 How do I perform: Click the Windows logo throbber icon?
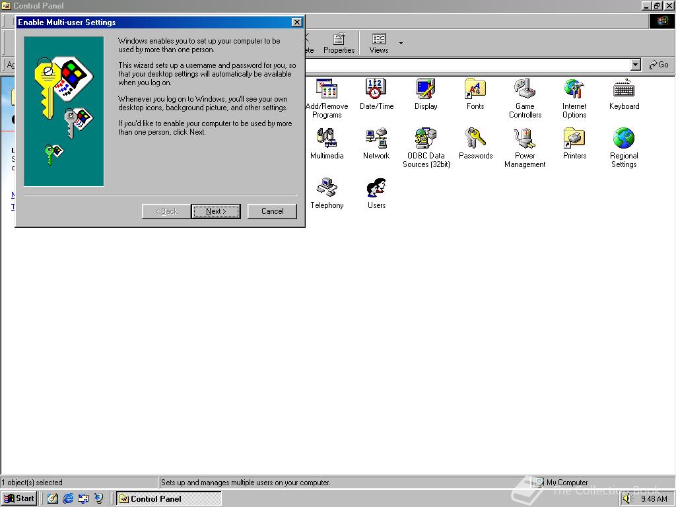point(662,21)
